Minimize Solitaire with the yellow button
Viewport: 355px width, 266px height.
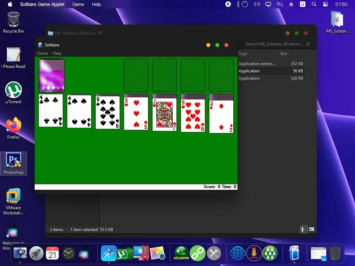(208, 45)
